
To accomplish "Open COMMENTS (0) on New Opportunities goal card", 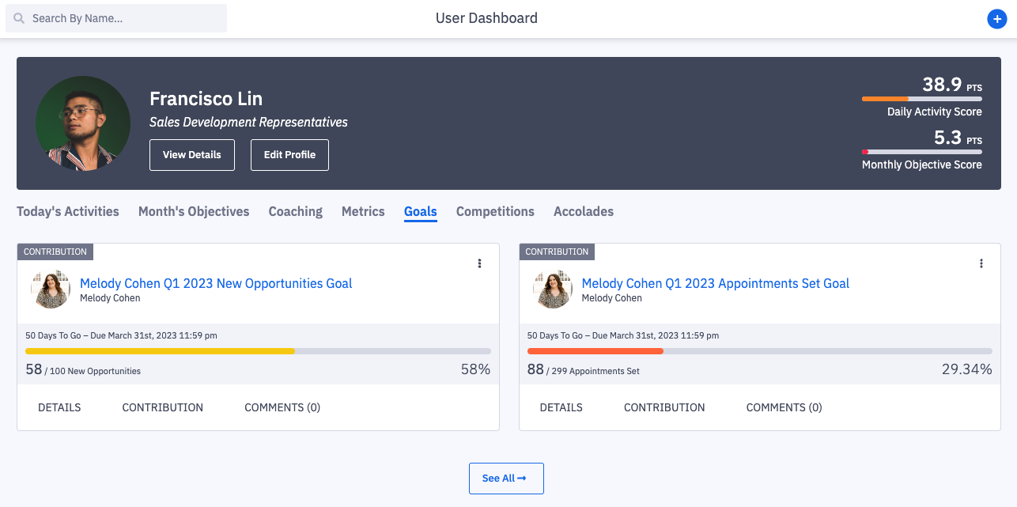I will click(282, 407).
